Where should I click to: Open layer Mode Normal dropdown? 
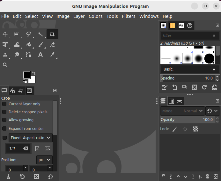coord(182,111)
